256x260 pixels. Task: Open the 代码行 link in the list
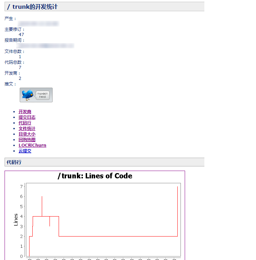click(x=25, y=123)
